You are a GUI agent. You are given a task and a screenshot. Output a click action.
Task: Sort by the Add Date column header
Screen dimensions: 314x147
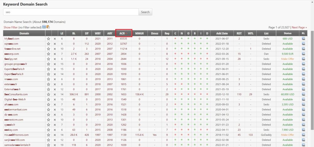click(222, 33)
